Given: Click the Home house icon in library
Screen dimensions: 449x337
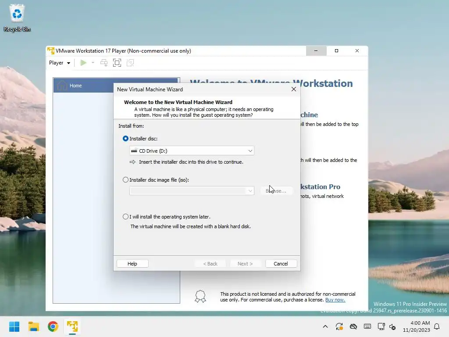Looking at the screenshot, I should point(62,86).
